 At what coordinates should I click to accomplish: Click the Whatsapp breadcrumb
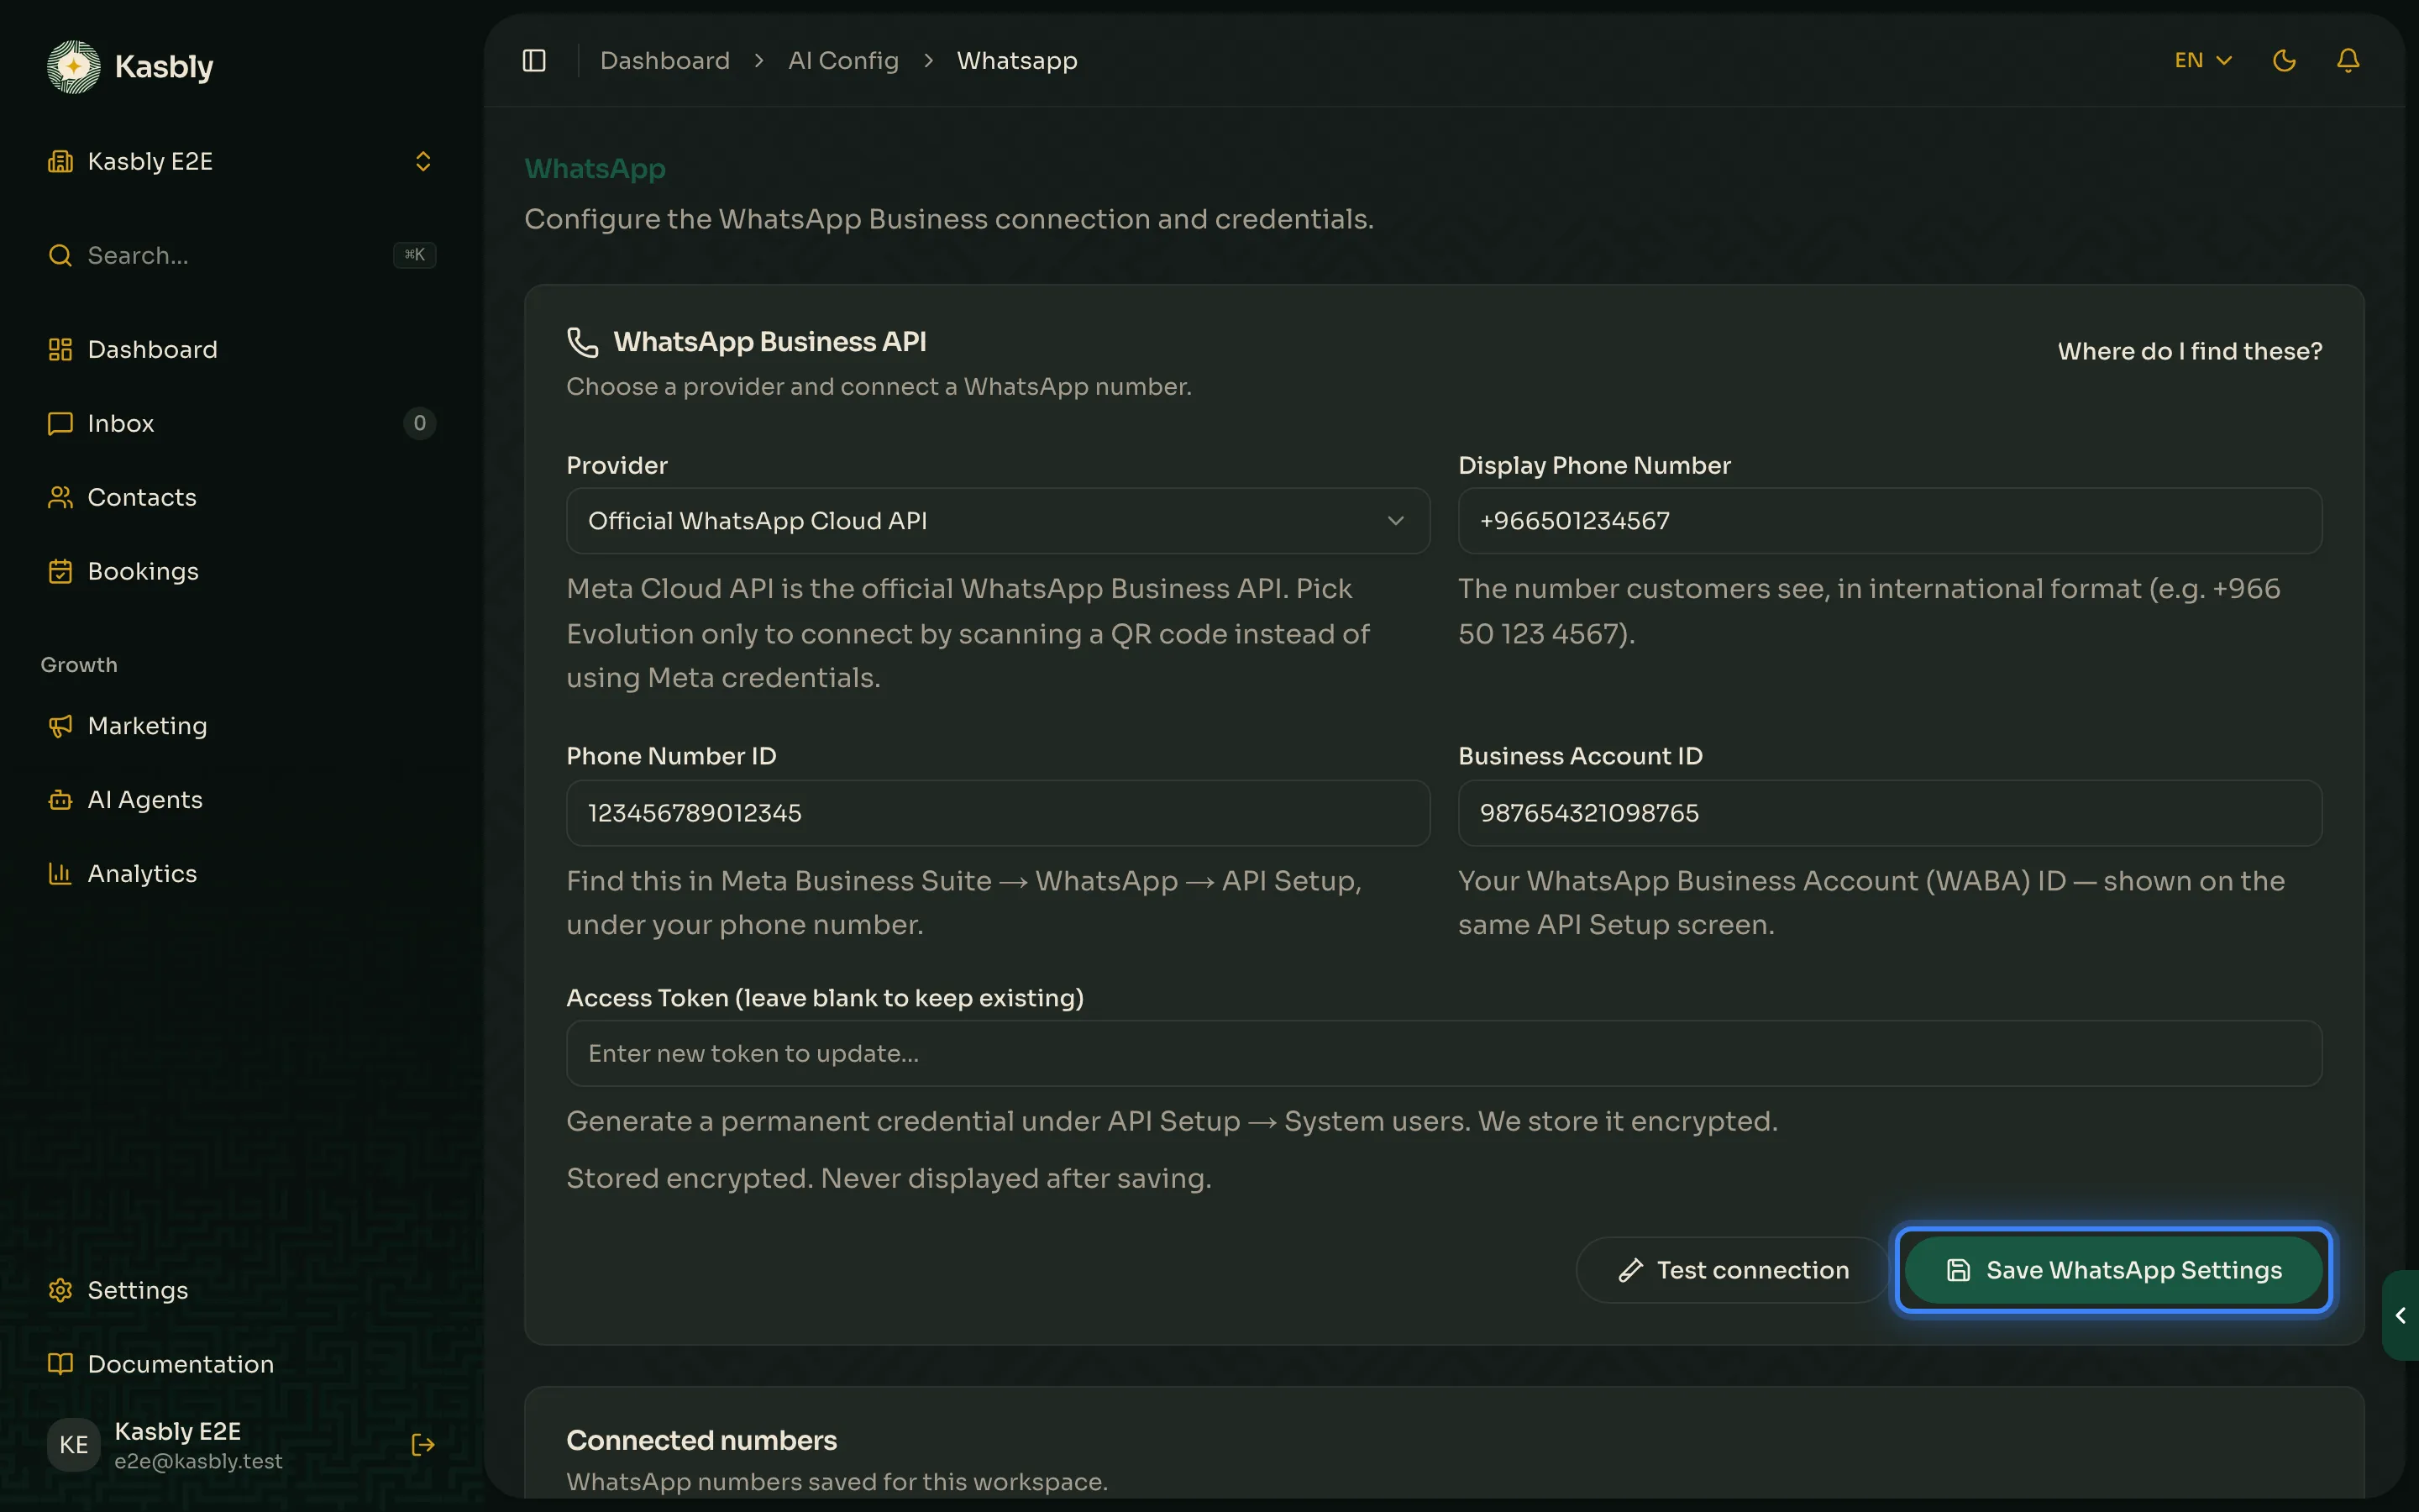[1016, 61]
